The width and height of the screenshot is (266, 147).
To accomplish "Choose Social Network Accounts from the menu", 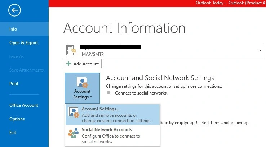I will pyautogui.click(x=107, y=130).
